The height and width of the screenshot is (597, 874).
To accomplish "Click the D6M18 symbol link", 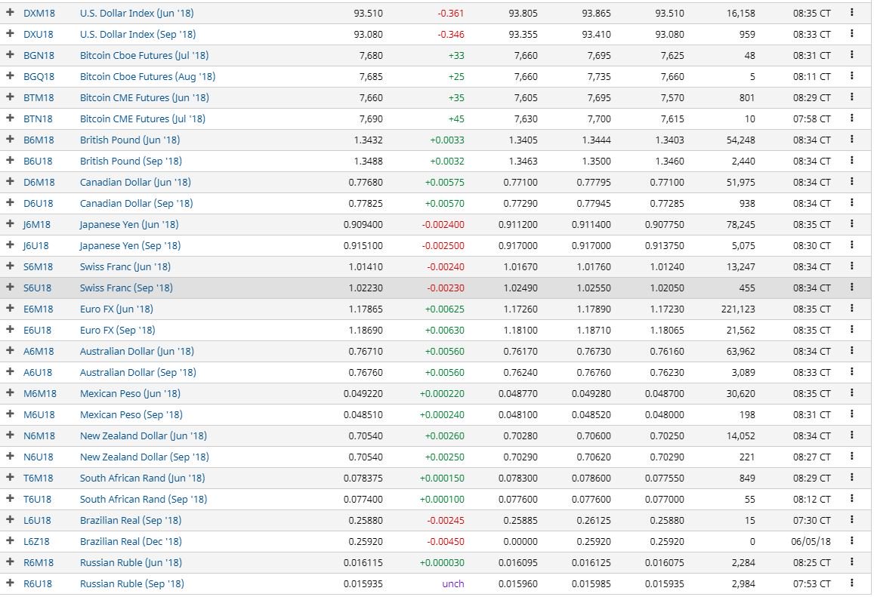I will 39,182.
